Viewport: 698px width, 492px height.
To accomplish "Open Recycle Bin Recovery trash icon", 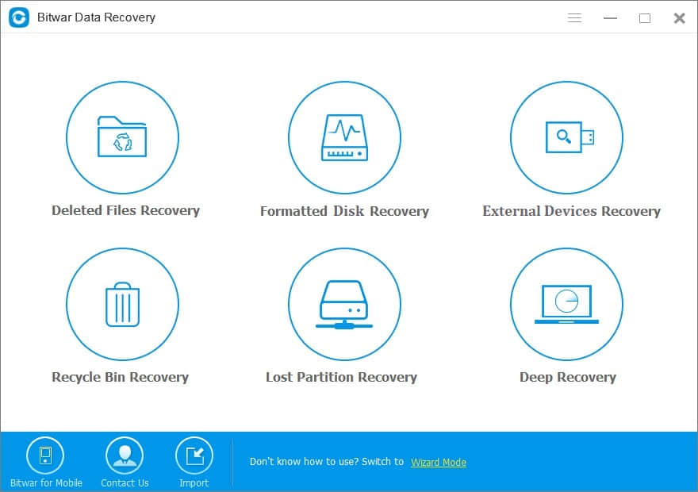I will pyautogui.click(x=122, y=304).
